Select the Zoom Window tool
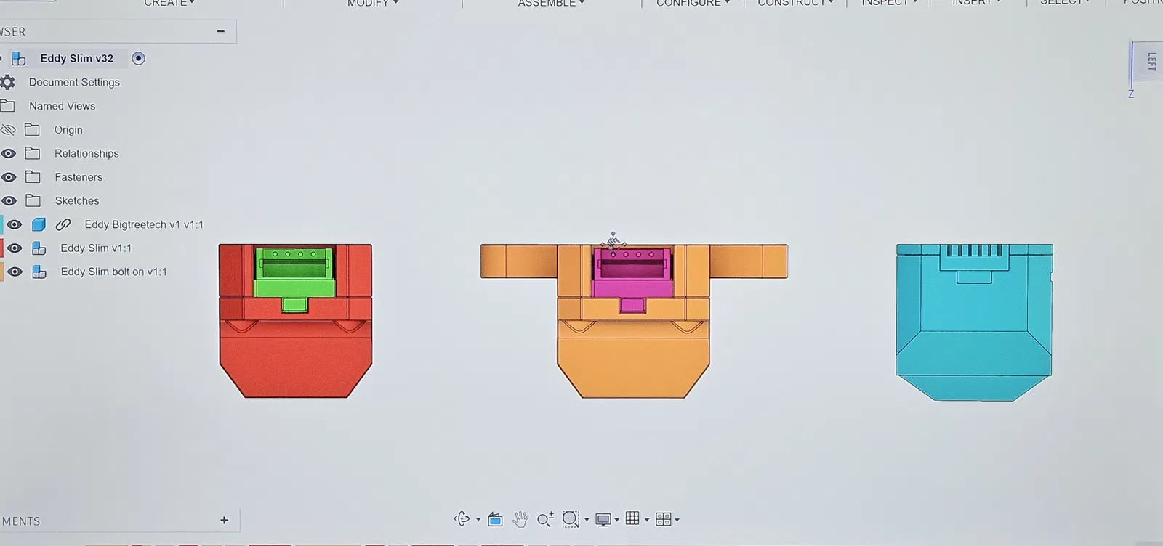Screen dimensions: 1163x546 point(571,519)
